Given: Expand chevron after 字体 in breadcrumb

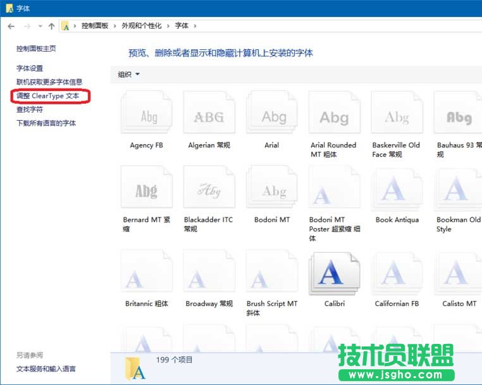Looking at the screenshot, I should pos(195,26).
